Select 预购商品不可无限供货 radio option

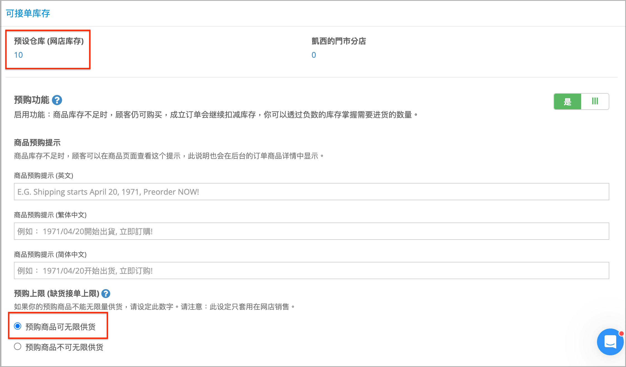pyautogui.click(x=18, y=347)
